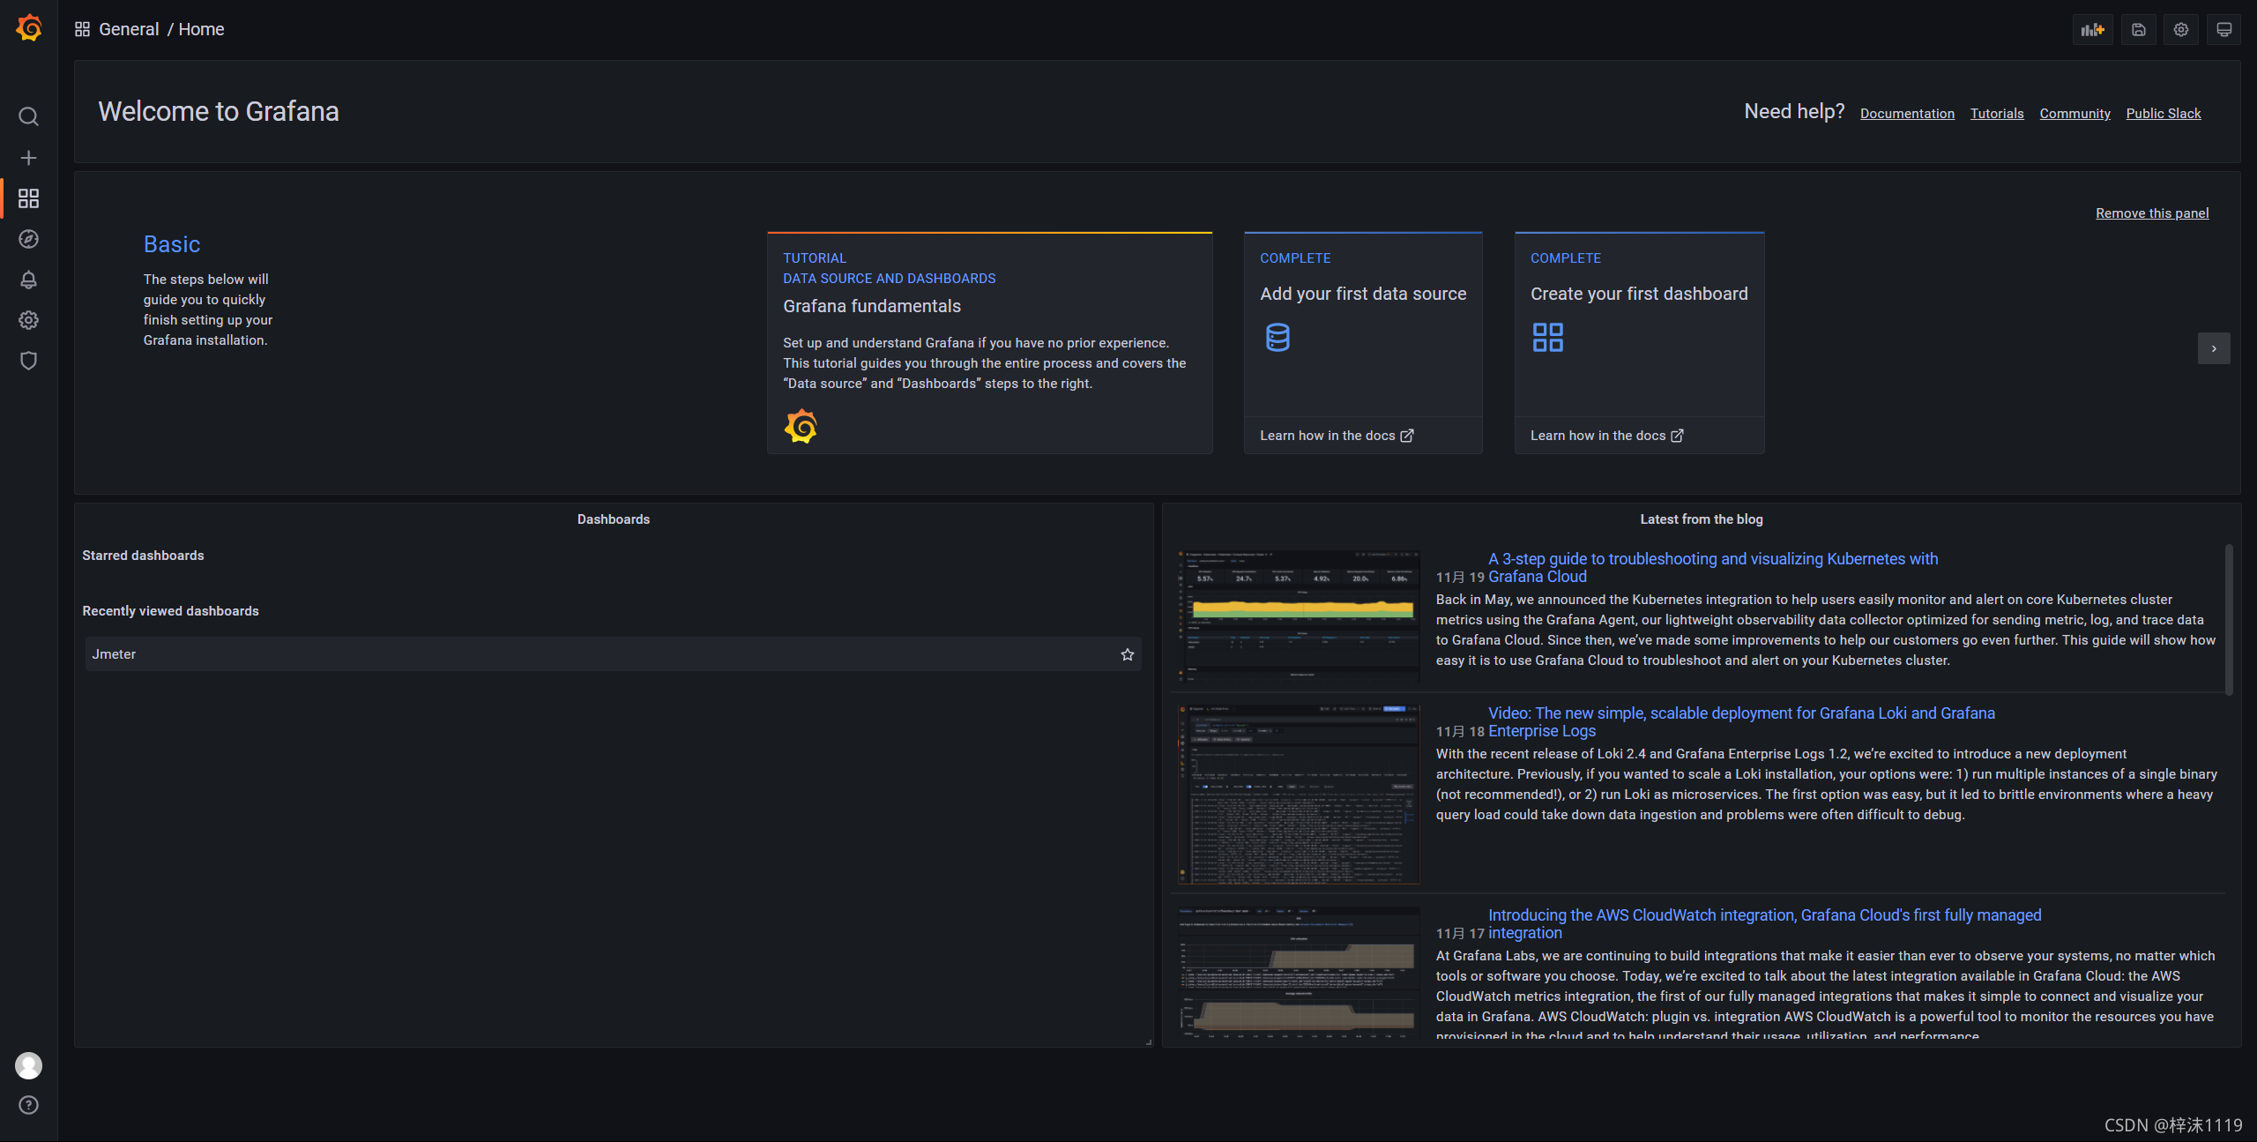The height and width of the screenshot is (1142, 2257).
Task: Open AWS CloudWatch integration blog title
Action: pyautogui.click(x=1764, y=923)
